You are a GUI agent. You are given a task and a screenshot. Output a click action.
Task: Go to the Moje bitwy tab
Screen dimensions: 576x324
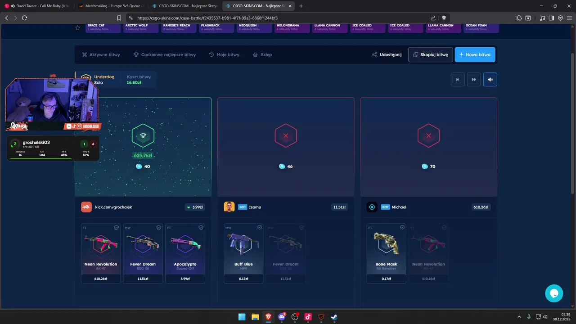point(224,54)
